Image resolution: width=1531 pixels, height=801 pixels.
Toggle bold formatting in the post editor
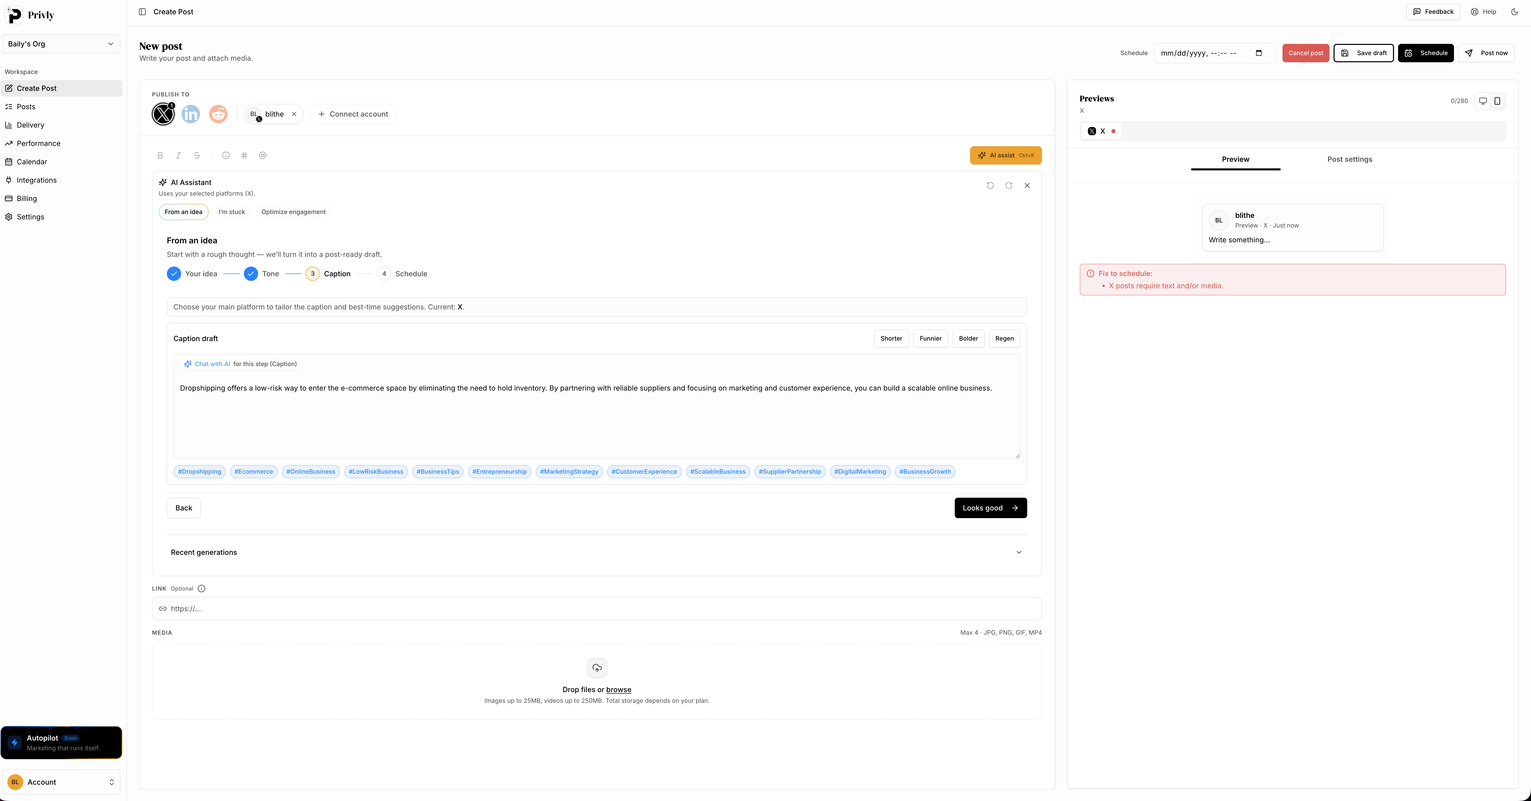click(x=160, y=155)
